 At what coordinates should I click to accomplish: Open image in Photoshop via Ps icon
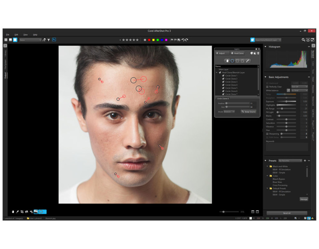(x=54, y=40)
